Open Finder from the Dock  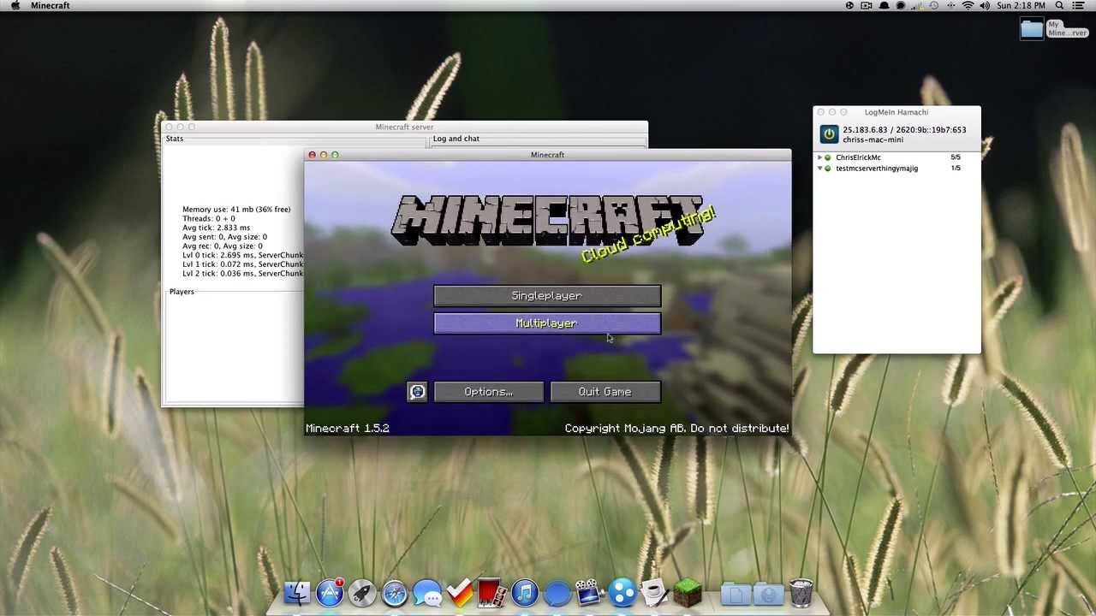click(x=297, y=592)
